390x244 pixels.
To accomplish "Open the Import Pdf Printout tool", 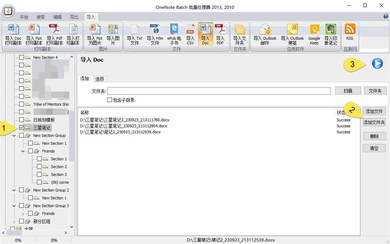I will [x=54, y=34].
